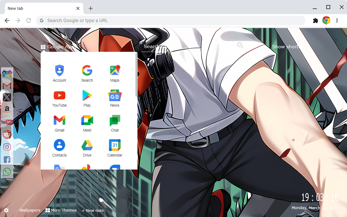Open More Themes link
The width and height of the screenshot is (347, 217).
(61, 210)
